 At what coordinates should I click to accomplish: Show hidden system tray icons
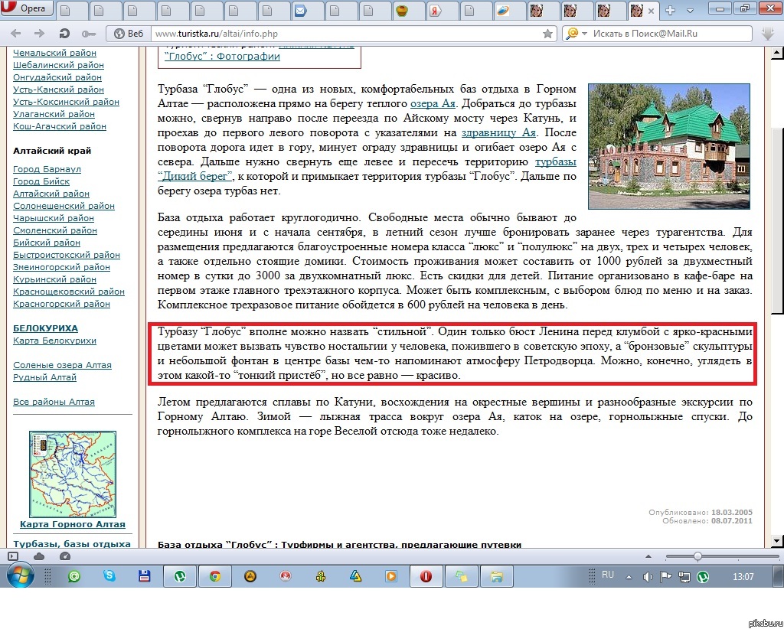pyautogui.click(x=629, y=576)
